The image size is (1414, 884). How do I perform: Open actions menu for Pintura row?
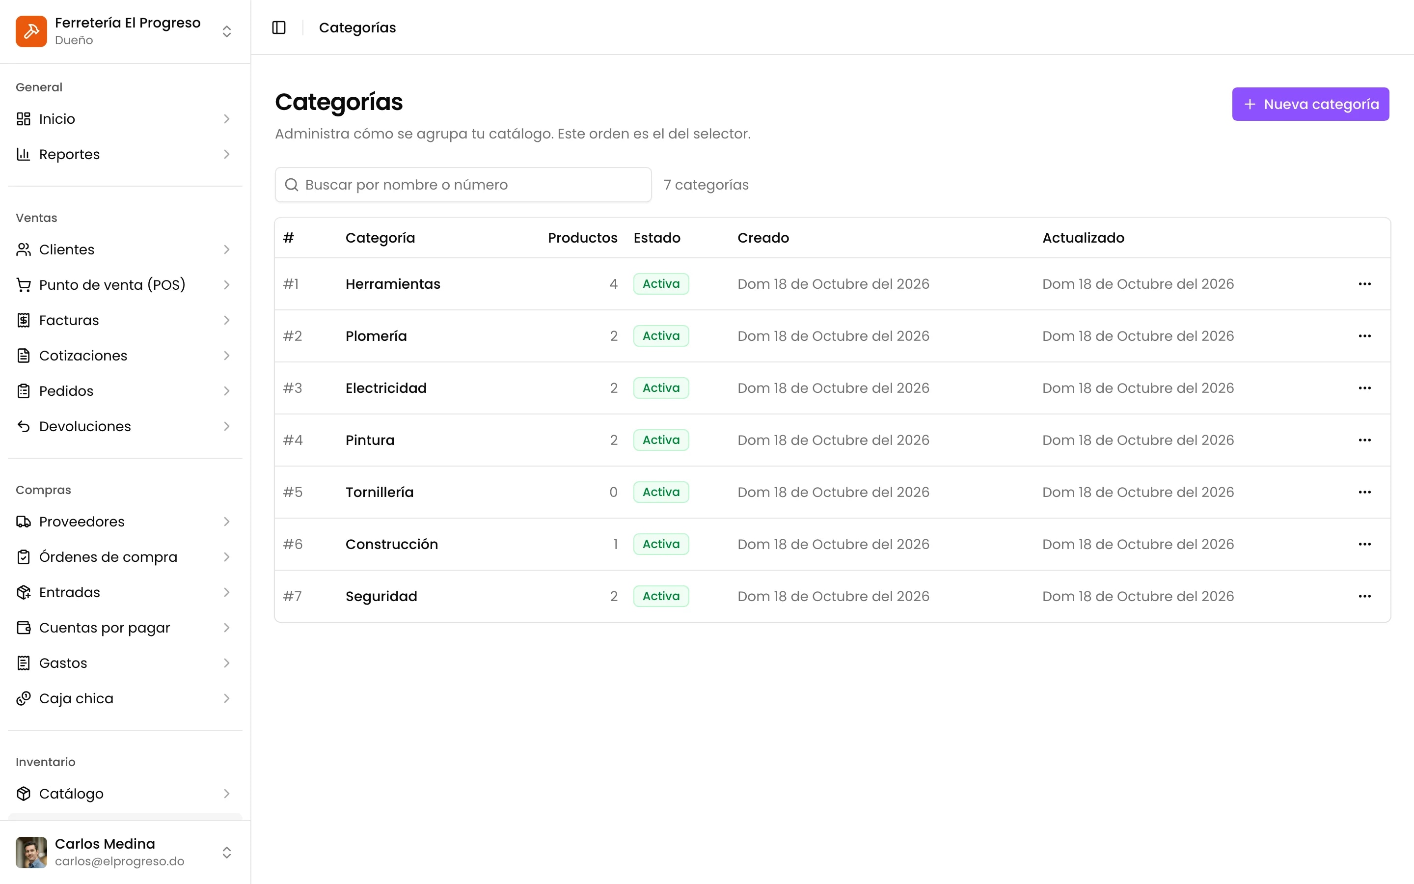pyautogui.click(x=1364, y=440)
